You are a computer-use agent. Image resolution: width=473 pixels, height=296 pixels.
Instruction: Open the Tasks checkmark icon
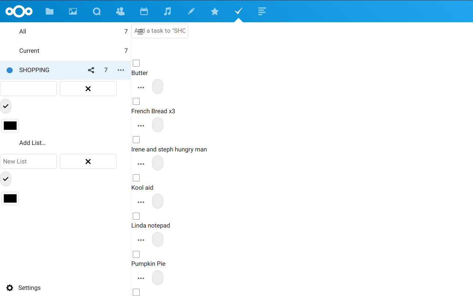click(x=239, y=11)
